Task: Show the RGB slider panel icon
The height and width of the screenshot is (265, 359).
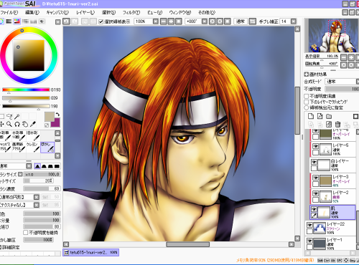Action: coord(9,21)
